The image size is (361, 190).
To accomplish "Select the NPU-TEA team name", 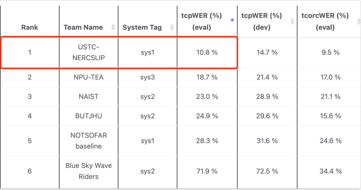I will coord(89,77).
